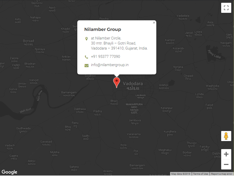Click the Itola place label
This screenshot has width=234, height=176.
coord(124,146)
